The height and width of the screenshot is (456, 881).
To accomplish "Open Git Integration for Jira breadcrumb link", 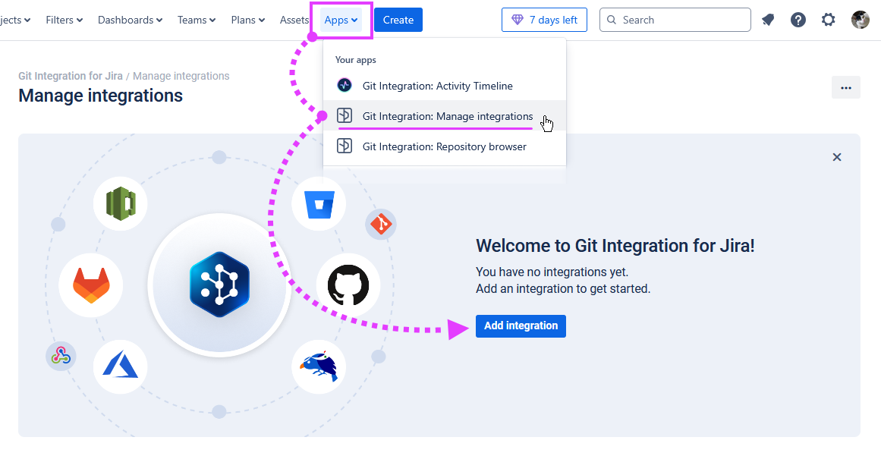I will coord(71,76).
